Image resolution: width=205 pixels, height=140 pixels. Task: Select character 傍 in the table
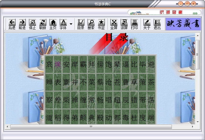click(x=100, y=64)
